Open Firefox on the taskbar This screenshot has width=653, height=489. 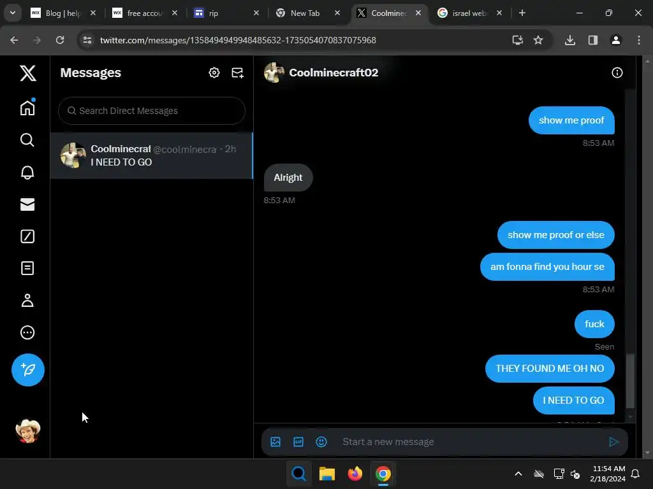click(x=355, y=474)
